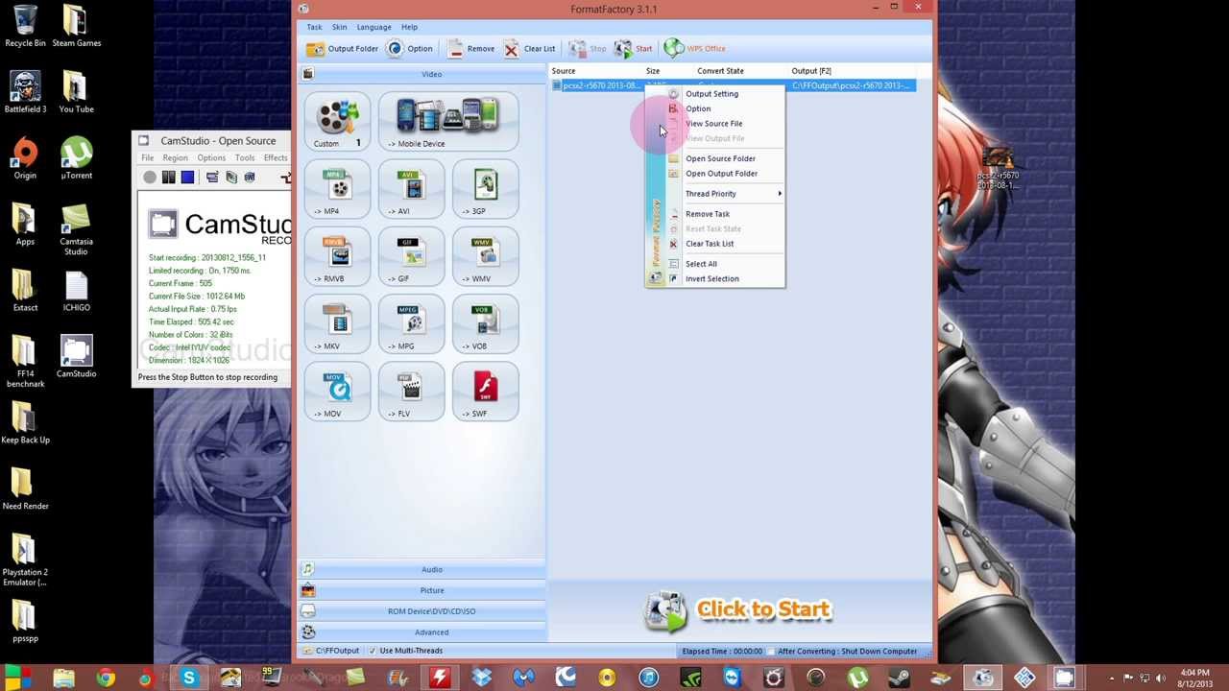This screenshot has height=691, width=1229.
Task: Click Clear List in the toolbar
Action: pyautogui.click(x=529, y=48)
